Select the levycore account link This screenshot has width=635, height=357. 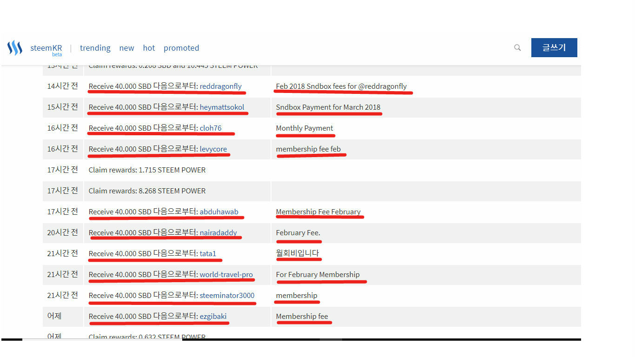(213, 149)
